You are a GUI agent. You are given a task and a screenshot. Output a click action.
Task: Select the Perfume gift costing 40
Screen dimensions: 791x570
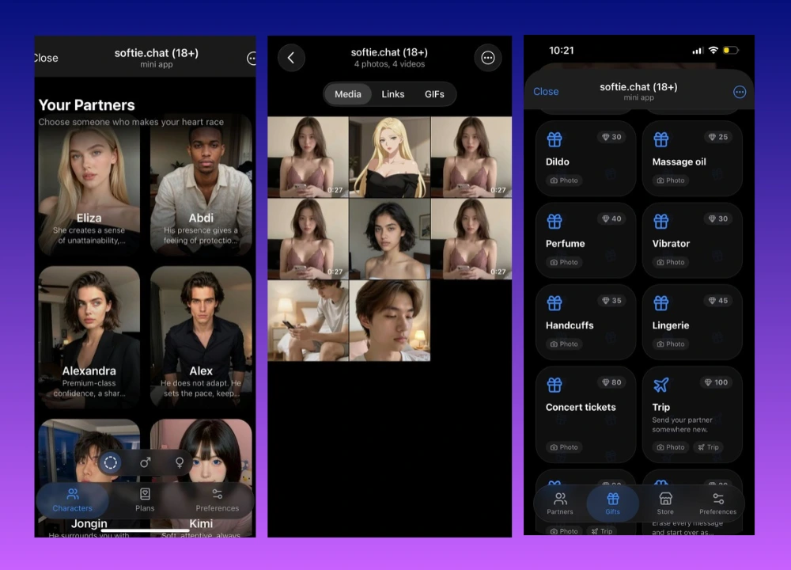585,241
